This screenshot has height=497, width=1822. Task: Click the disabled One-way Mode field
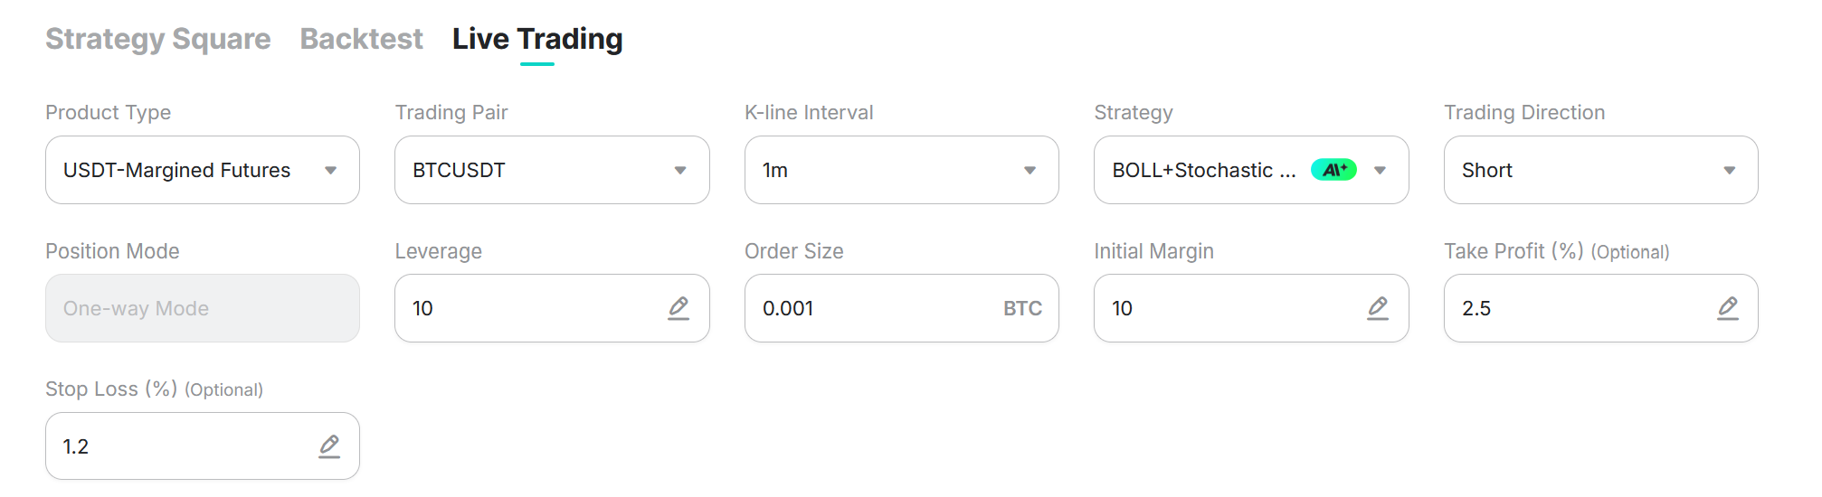(x=203, y=308)
